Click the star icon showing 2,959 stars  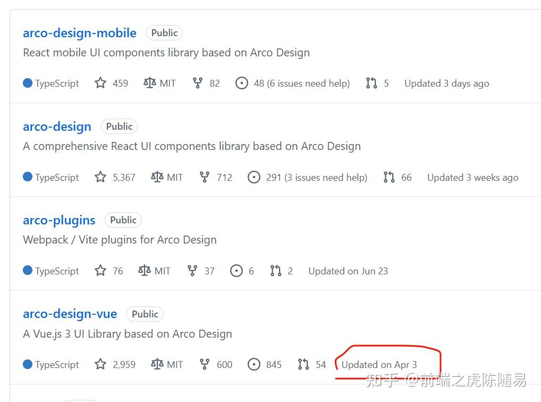tap(100, 364)
